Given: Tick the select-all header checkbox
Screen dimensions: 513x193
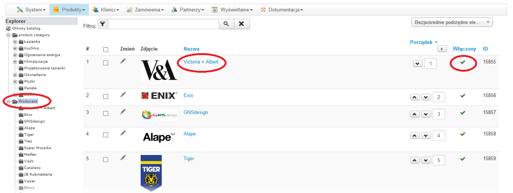Looking at the screenshot, I should click(x=106, y=49).
